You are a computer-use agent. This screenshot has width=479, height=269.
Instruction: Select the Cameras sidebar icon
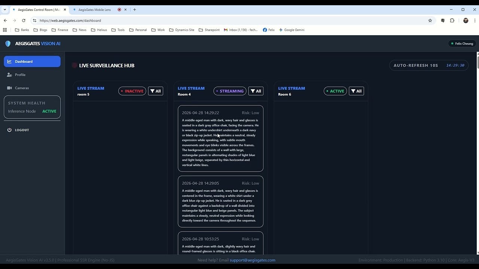click(x=9, y=88)
